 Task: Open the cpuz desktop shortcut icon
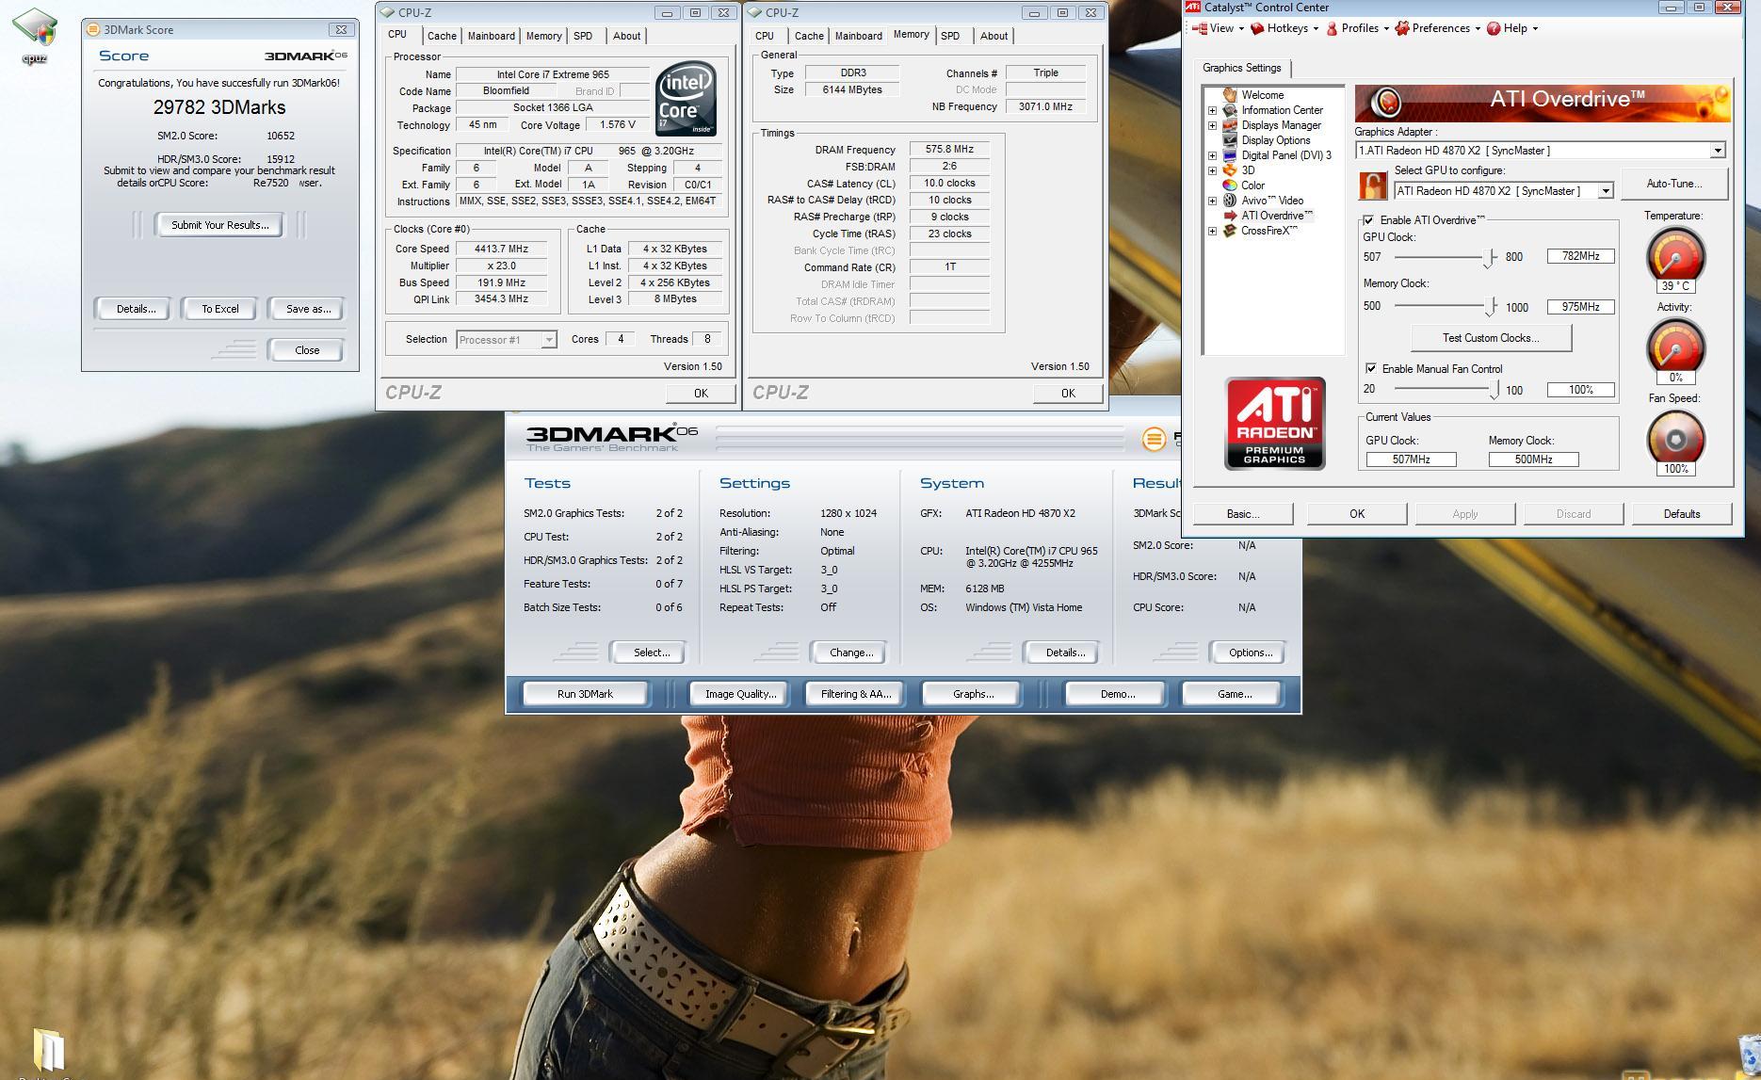click(35, 28)
